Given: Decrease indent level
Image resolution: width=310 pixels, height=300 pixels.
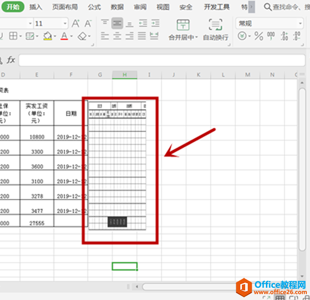Looking at the screenshot, I should [143, 23].
